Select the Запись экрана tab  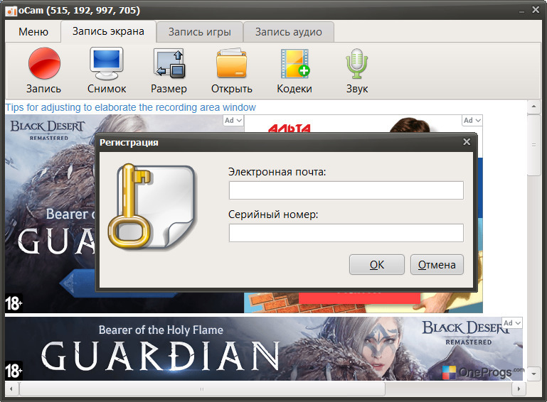click(108, 31)
